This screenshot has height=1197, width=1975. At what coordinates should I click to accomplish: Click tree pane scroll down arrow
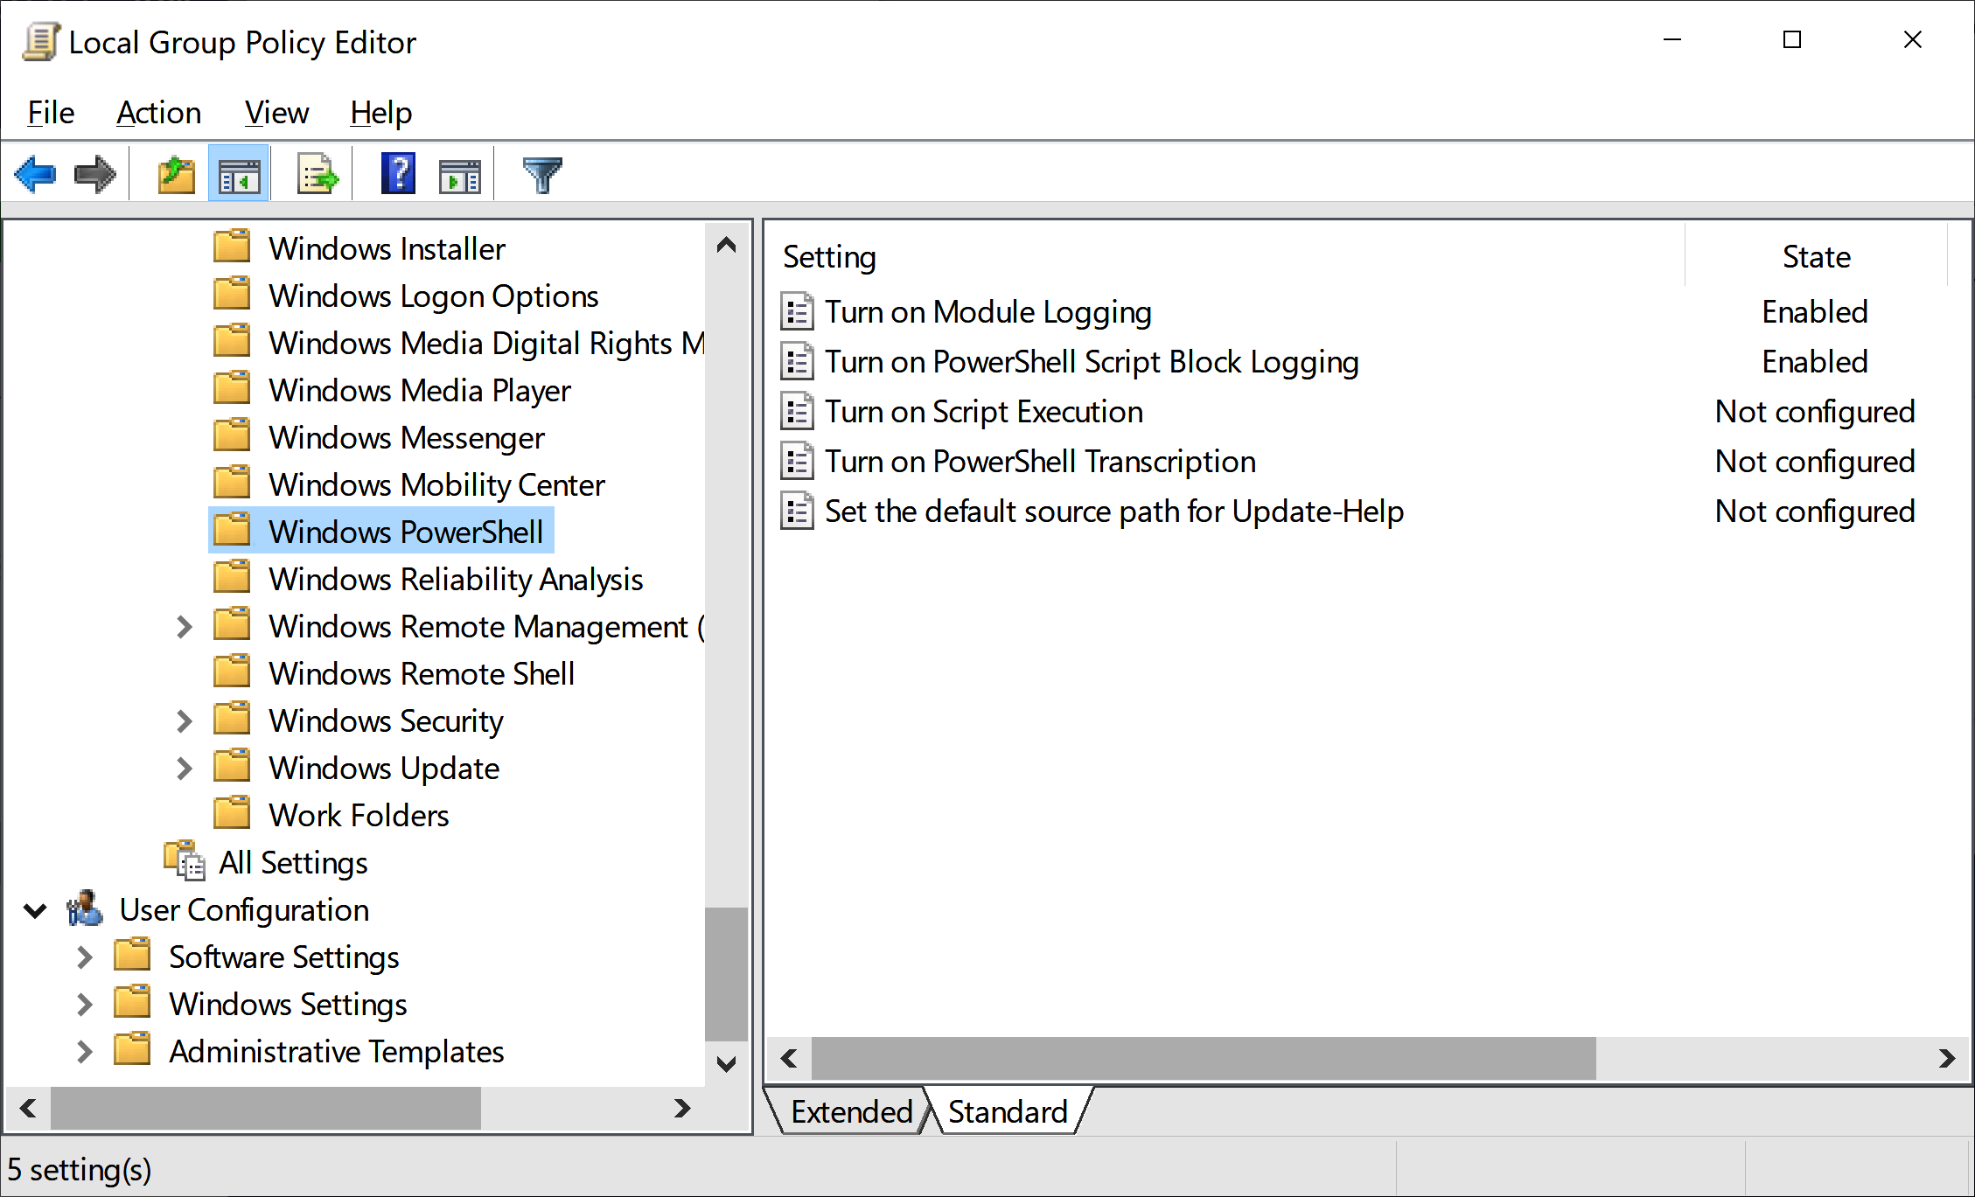pos(726,1064)
